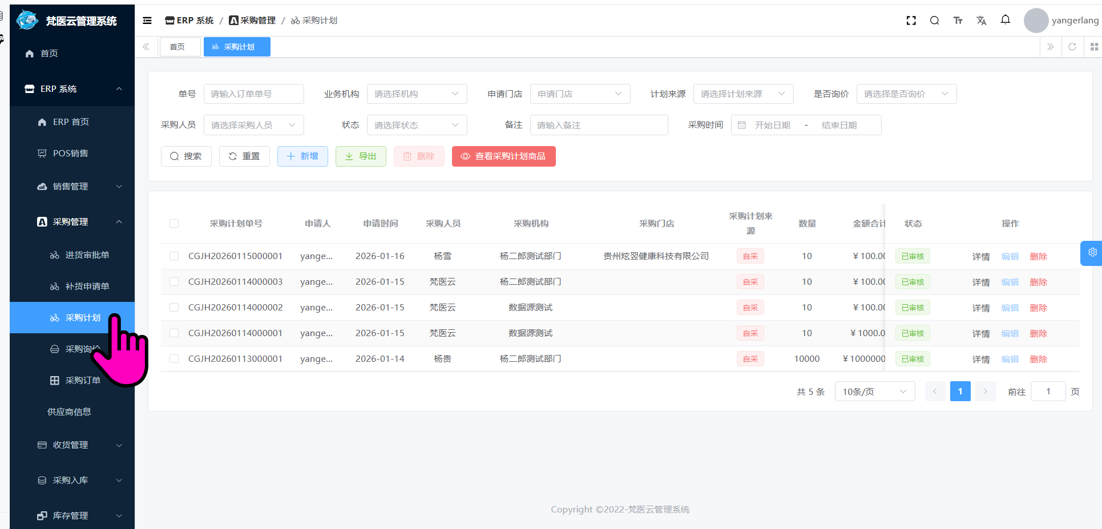Expand the 10条/页 page size dropdown
Viewport: 1102px width, 529px height.
tap(874, 391)
